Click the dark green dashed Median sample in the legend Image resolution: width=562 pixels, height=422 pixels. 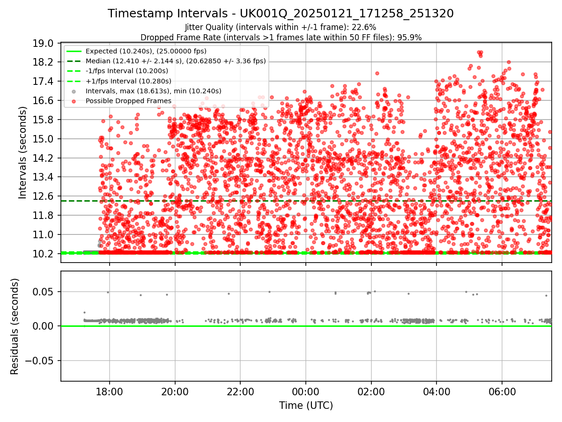pos(74,61)
